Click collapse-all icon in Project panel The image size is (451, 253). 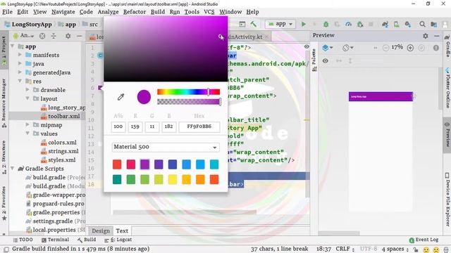coord(54,36)
